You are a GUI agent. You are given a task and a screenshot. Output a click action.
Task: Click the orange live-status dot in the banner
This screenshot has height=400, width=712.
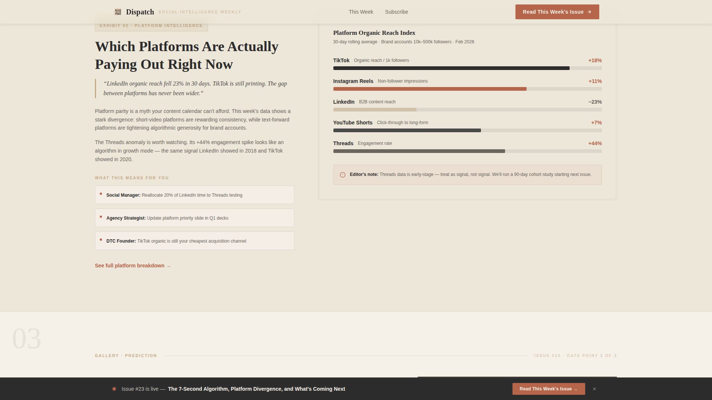[x=114, y=389]
